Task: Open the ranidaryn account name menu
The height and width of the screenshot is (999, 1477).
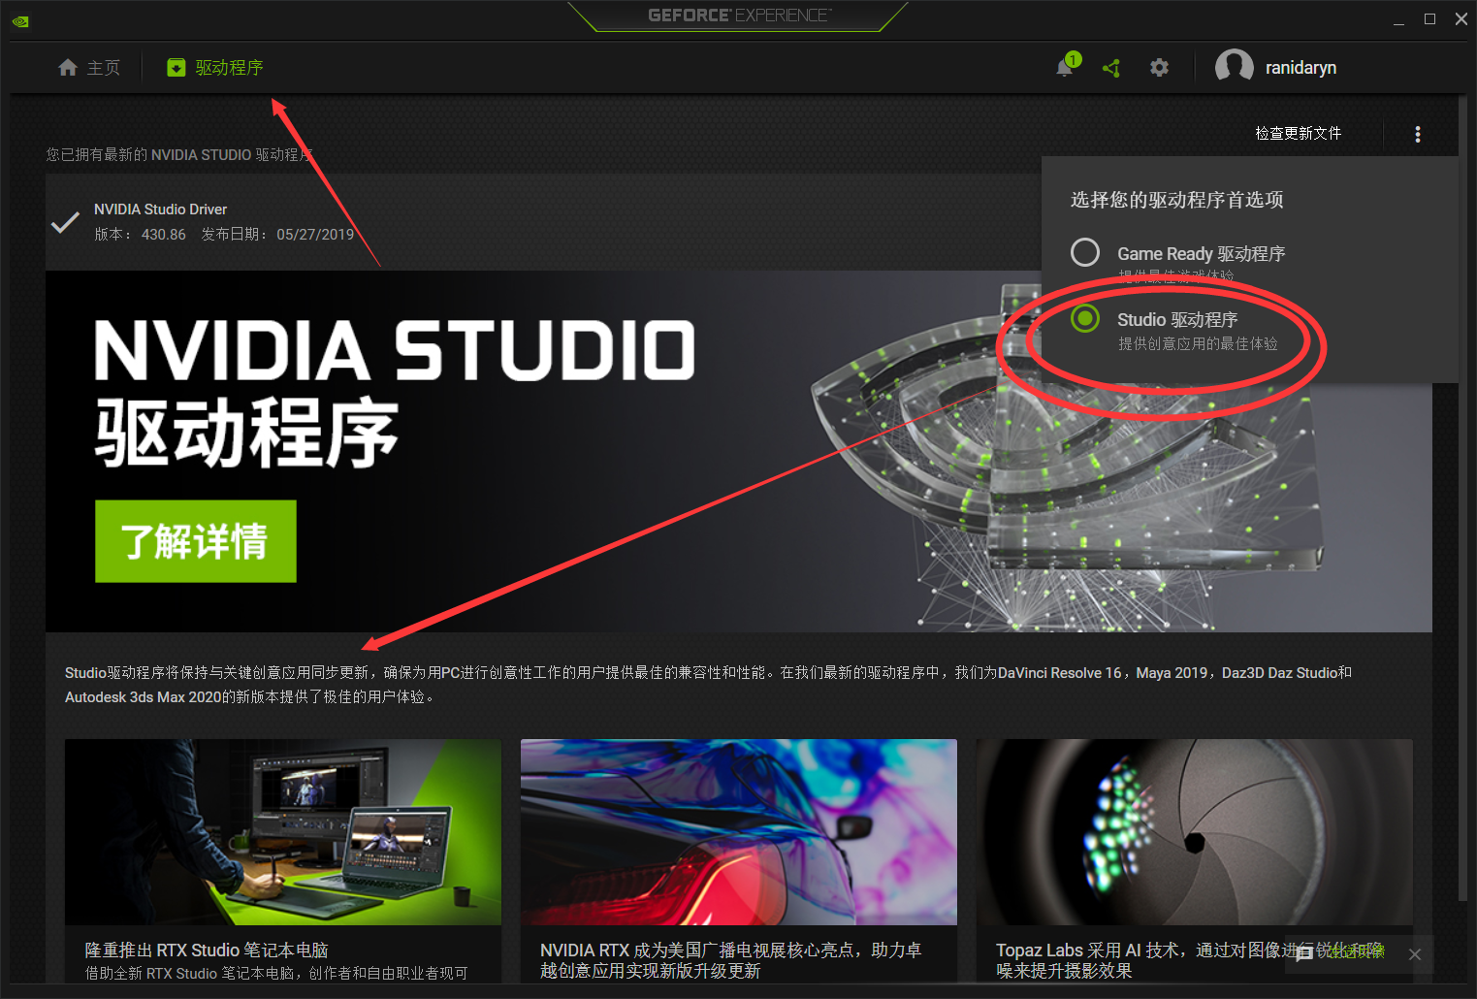Action: coord(1300,67)
